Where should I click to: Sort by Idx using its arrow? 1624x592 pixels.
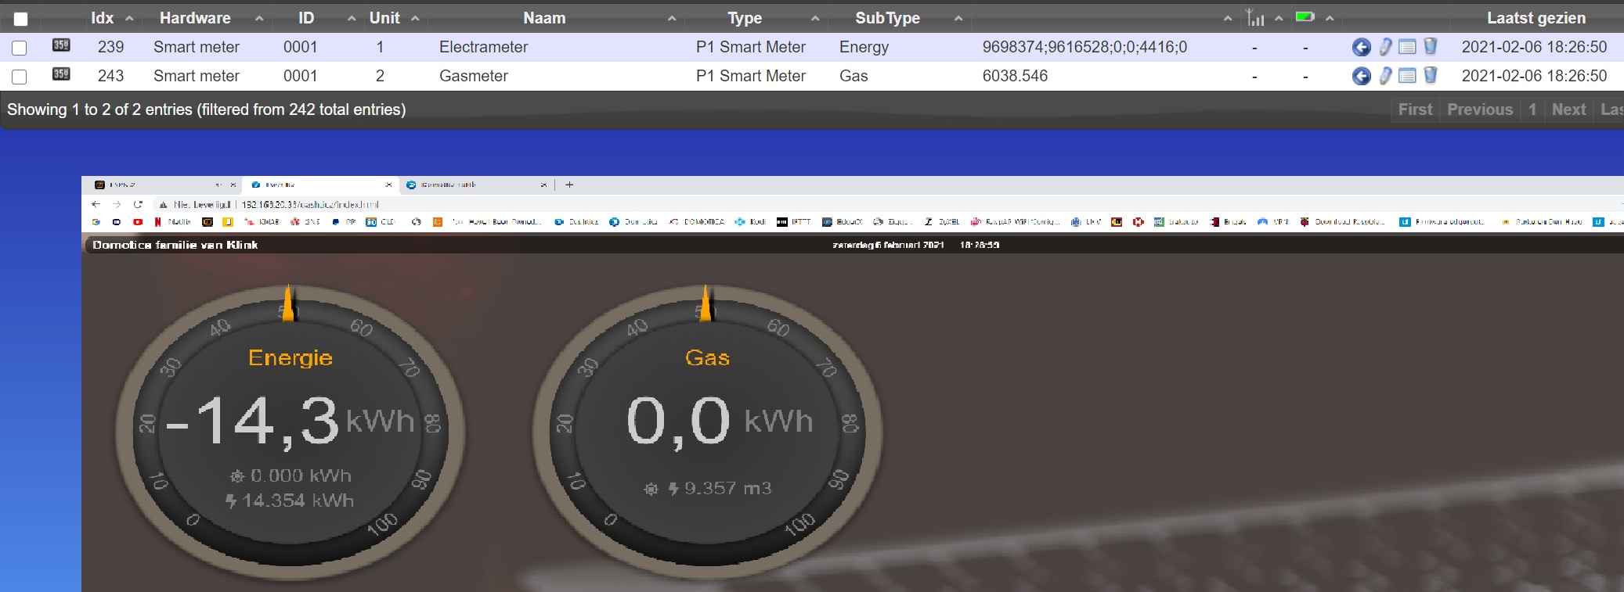(129, 18)
